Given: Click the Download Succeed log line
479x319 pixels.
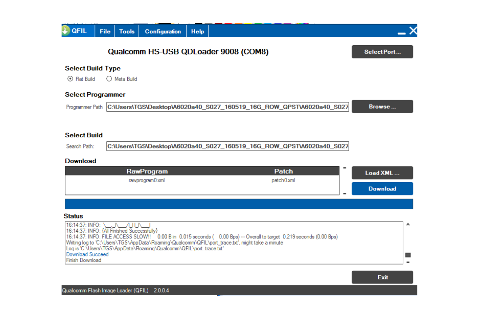Looking at the screenshot, I should pos(87,254).
